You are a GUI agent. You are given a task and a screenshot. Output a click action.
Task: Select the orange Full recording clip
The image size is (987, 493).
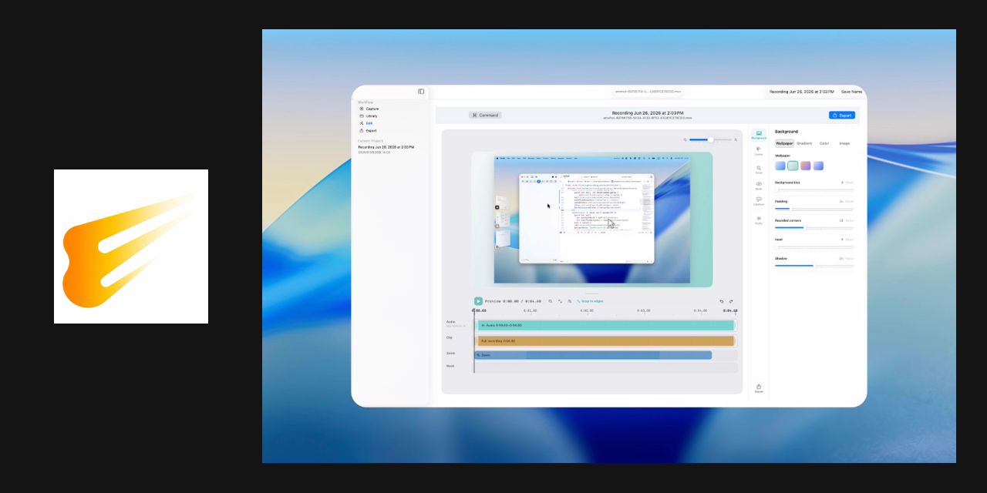coord(606,340)
